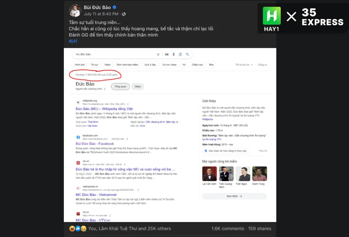Select the Hình ảnh filter chip
This screenshot has height=237, width=349.
[80, 65]
